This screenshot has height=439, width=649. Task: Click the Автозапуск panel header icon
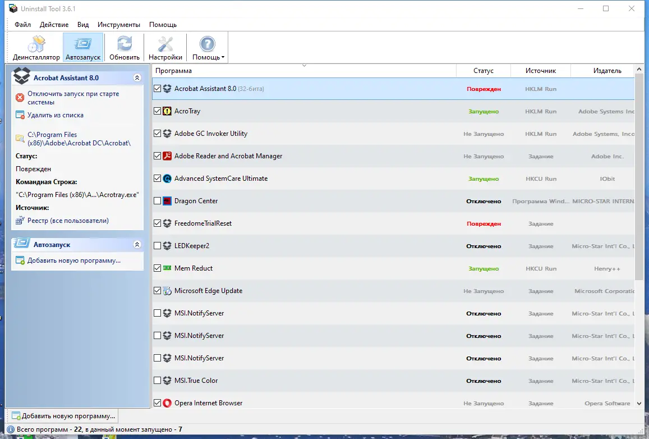click(x=21, y=244)
